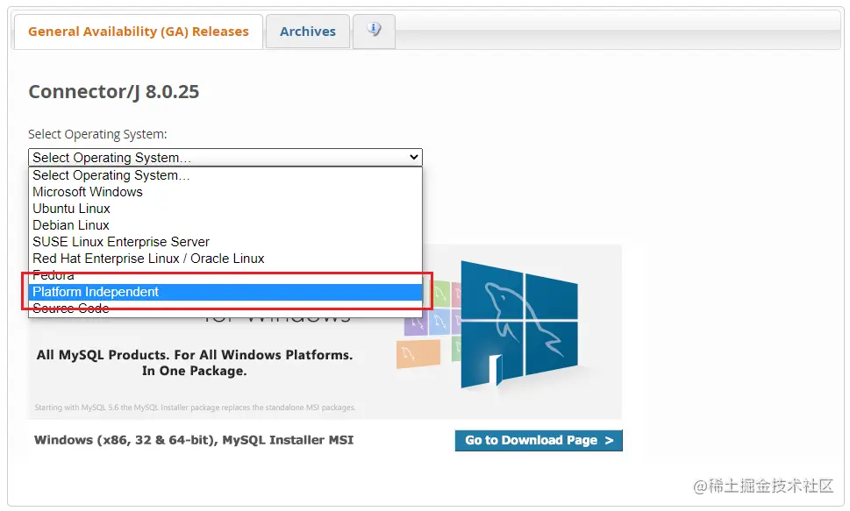The image size is (850, 511).
Task: Click the Connector/J 8.0.25 heading
Action: 113,91
